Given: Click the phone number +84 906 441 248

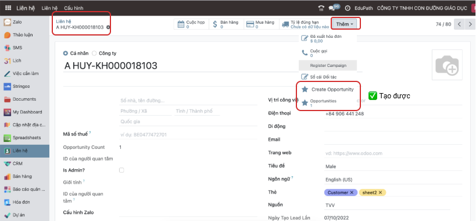Looking at the screenshot, I should point(345,114).
